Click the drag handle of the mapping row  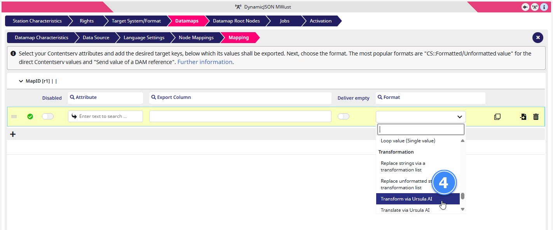(14, 116)
